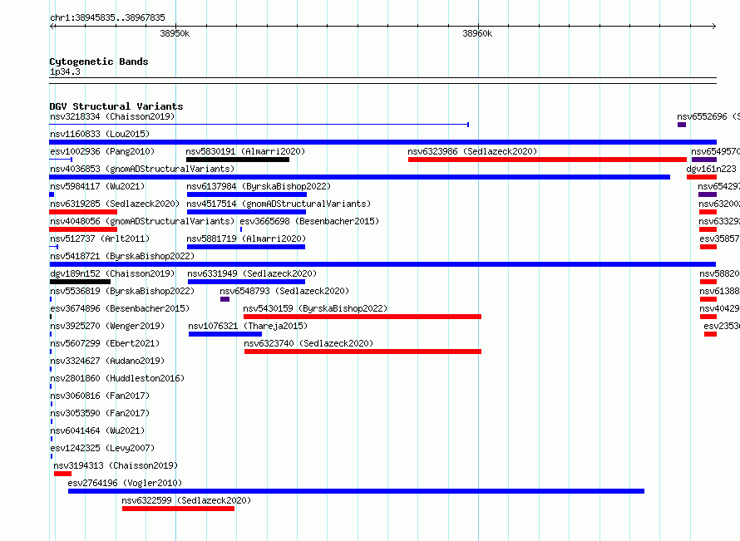Click the black bar of dgv189n152 (Chaisson2019)

point(80,282)
